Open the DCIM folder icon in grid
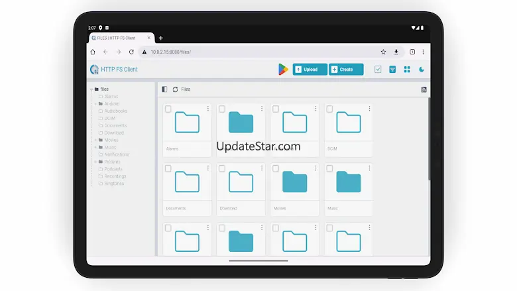This screenshot has width=517, height=291. coord(349,122)
